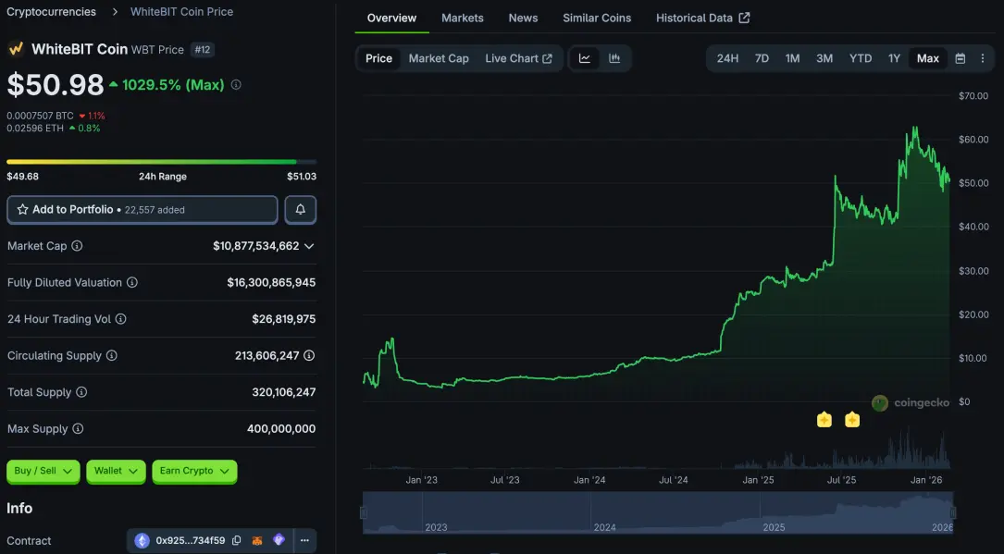Click info icon next to Market Cap
This screenshot has width=1004, height=554.
point(77,246)
